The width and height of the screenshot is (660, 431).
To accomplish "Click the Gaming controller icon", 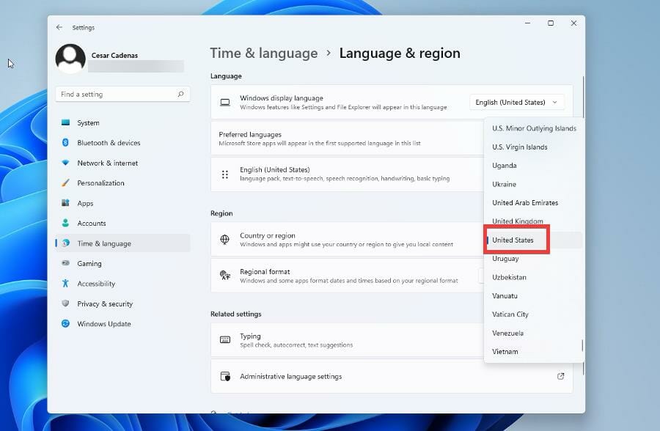I will (66, 263).
